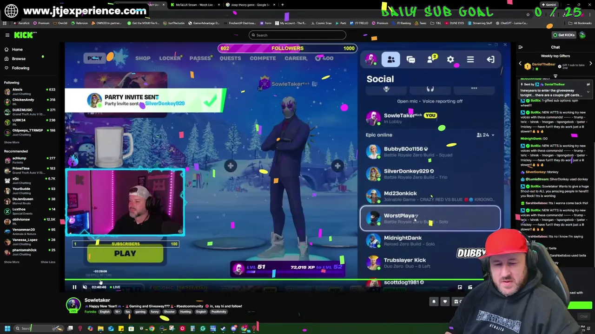
Task: Click the left party slot plus icon
Action: 231,166
